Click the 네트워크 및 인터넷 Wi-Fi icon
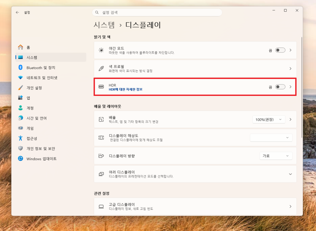Viewport: 316px width, 231px height. pos(21,78)
